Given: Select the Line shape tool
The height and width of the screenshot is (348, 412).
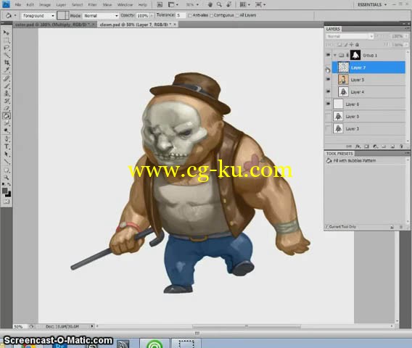Looking at the screenshot, I should 6,162.
